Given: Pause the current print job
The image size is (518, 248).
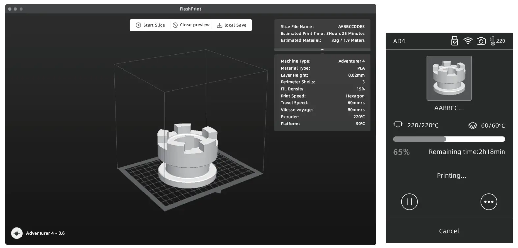Looking at the screenshot, I should pos(409,202).
